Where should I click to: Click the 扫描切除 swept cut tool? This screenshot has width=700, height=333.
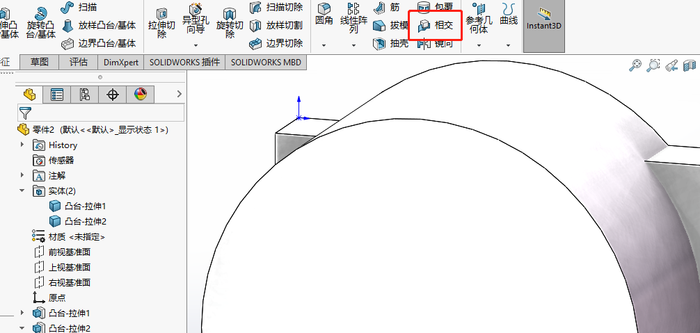[x=276, y=8]
